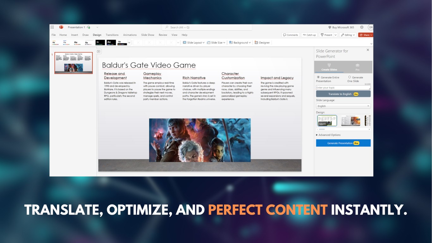This screenshot has width=432, height=243.
Task: Apply the fourth theme with top line
Action: tap(88, 42)
